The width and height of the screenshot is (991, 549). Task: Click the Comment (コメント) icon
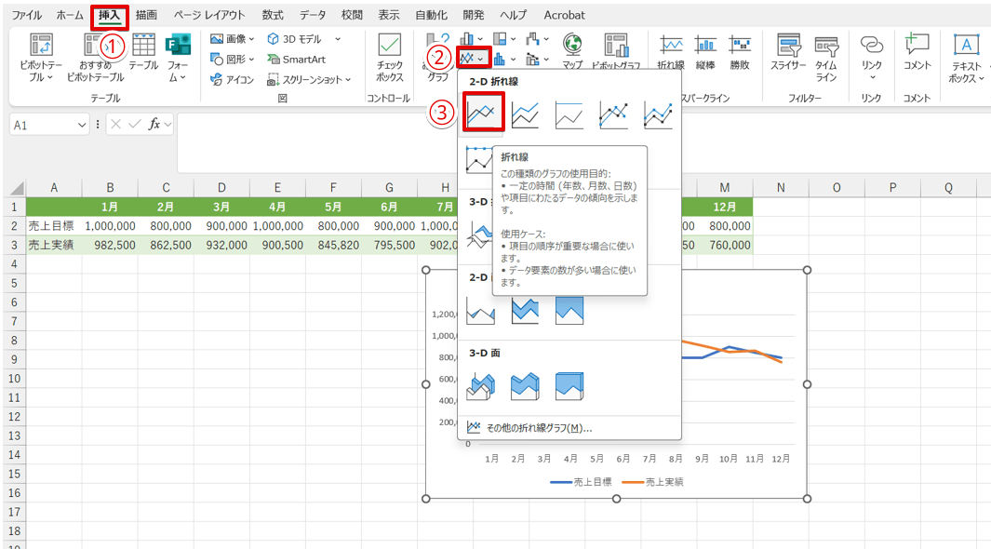coord(917,53)
